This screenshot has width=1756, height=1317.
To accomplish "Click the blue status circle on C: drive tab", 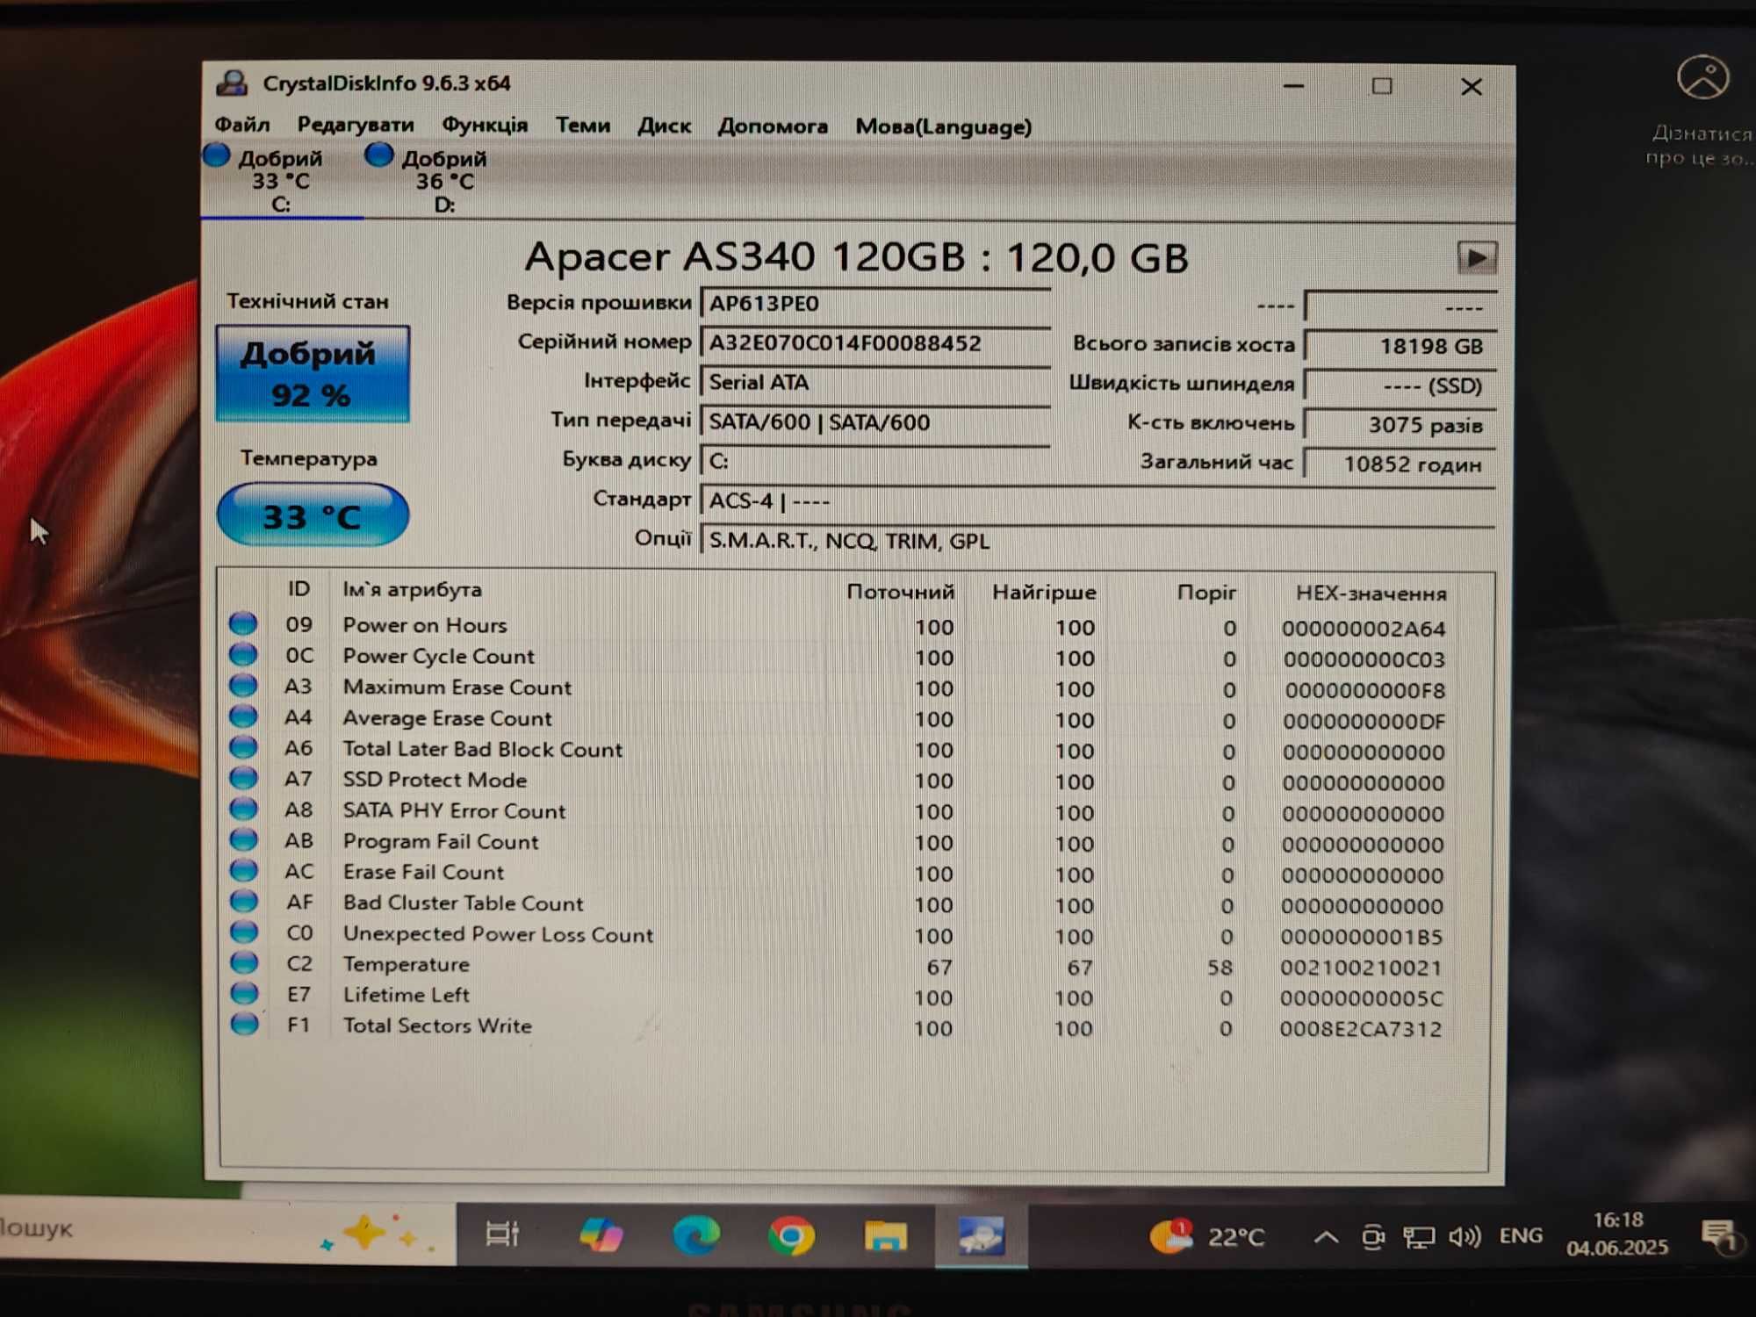I will click(216, 155).
